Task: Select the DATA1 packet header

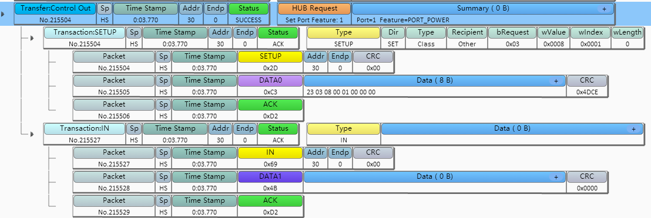Action: click(x=270, y=176)
